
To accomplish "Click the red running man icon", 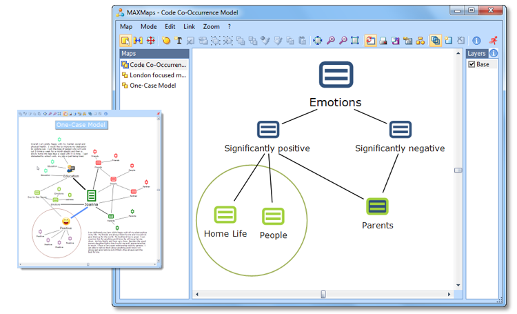I will pos(494,41).
